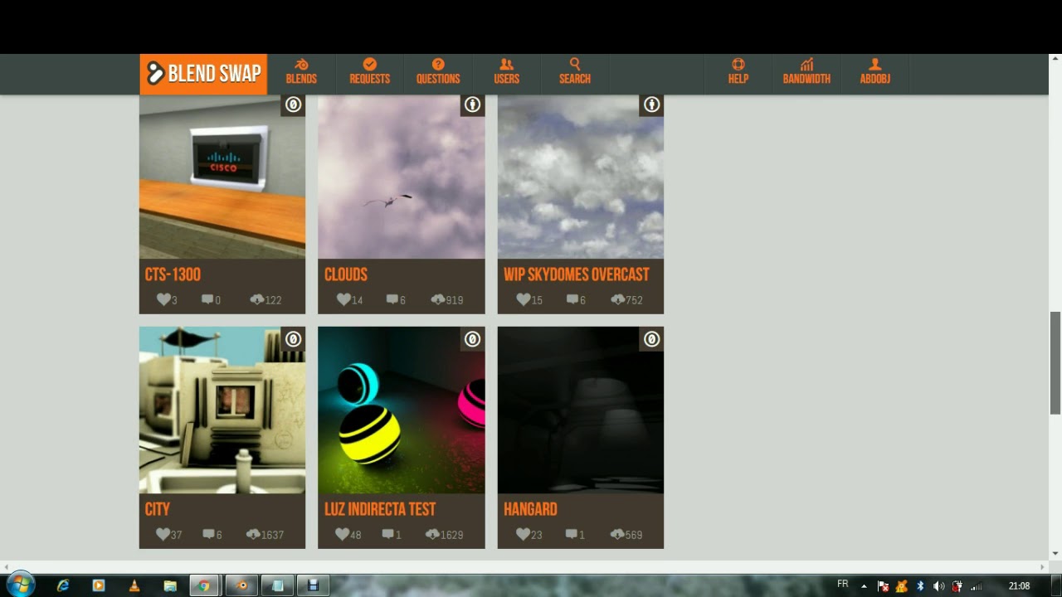The width and height of the screenshot is (1062, 597).
Task: Open the City thumbnail image
Action: point(222,410)
